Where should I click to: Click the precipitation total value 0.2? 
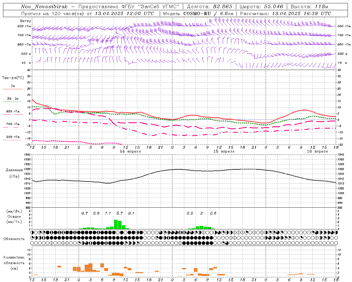pos(190,213)
